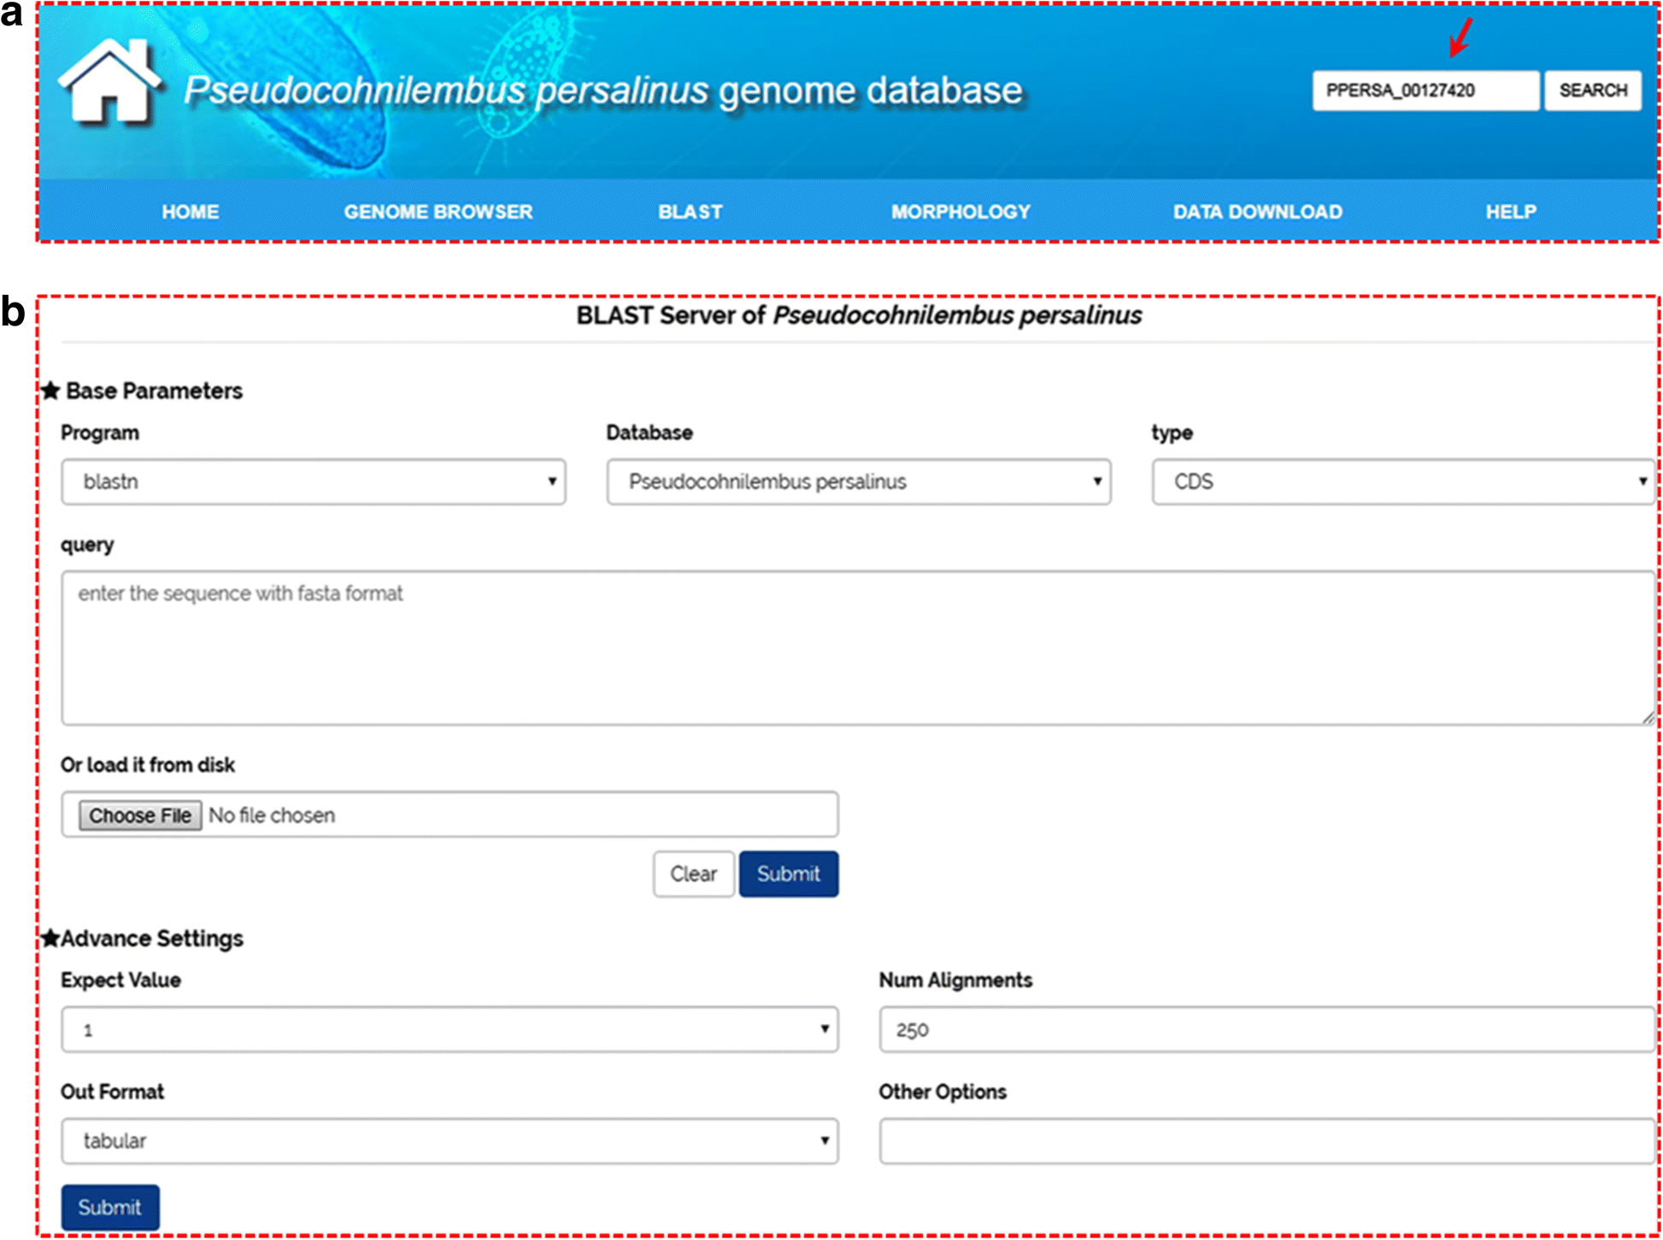Click the Other Options input field
Viewport: 1663px width, 1240px height.
pyautogui.click(x=1267, y=1141)
